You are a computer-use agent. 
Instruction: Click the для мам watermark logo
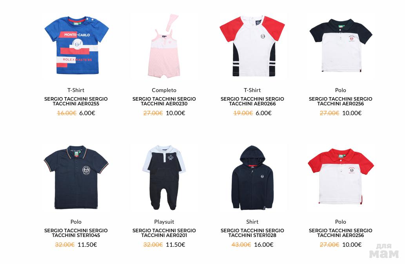coord(384,251)
